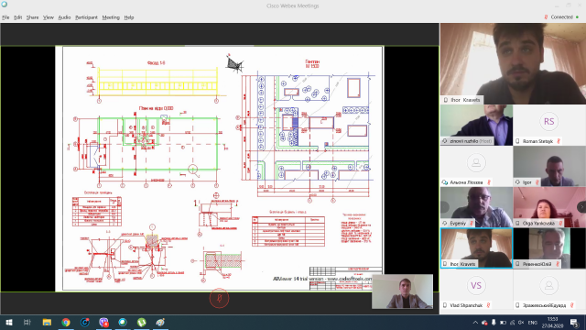The image size is (586, 330).
Task: Expand next participants with right arrow
Action: pos(581,206)
